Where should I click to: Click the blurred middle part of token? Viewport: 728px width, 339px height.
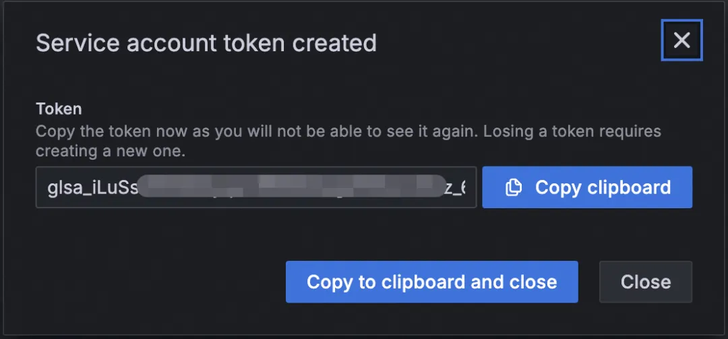(x=292, y=186)
